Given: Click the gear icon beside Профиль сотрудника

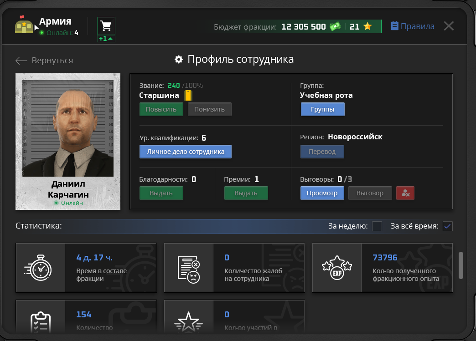Looking at the screenshot, I should [x=179, y=59].
